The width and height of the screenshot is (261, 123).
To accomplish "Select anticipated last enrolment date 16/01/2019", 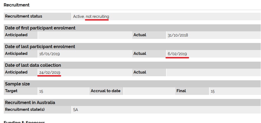I will point(49,54).
